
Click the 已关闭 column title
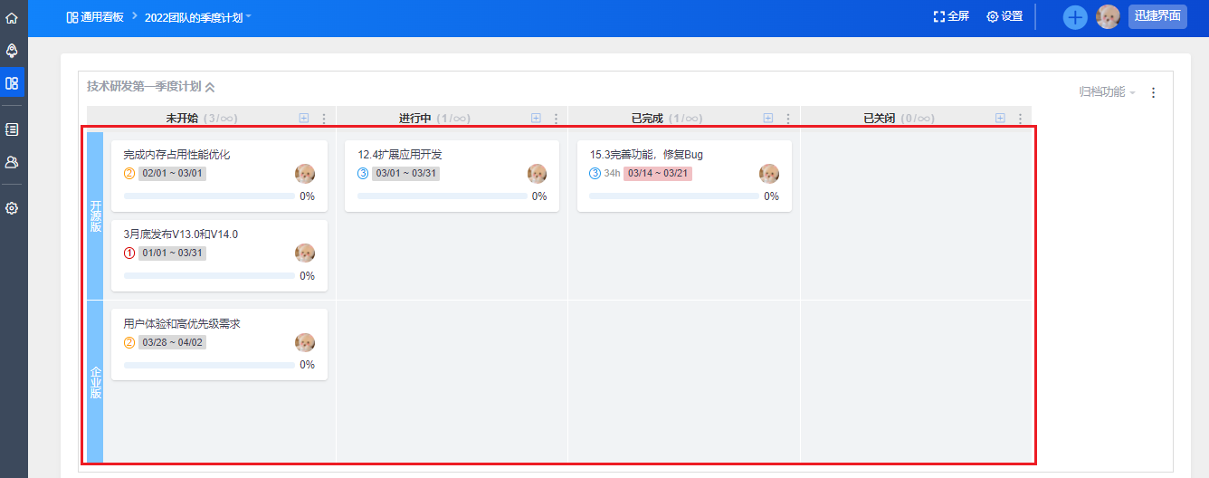pyautogui.click(x=879, y=119)
